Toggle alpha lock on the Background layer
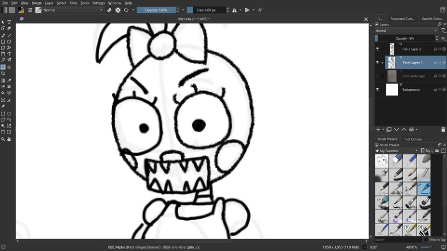 pyautogui.click(x=444, y=89)
